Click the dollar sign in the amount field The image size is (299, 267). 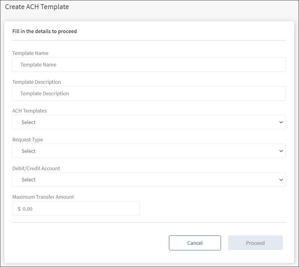19,209
